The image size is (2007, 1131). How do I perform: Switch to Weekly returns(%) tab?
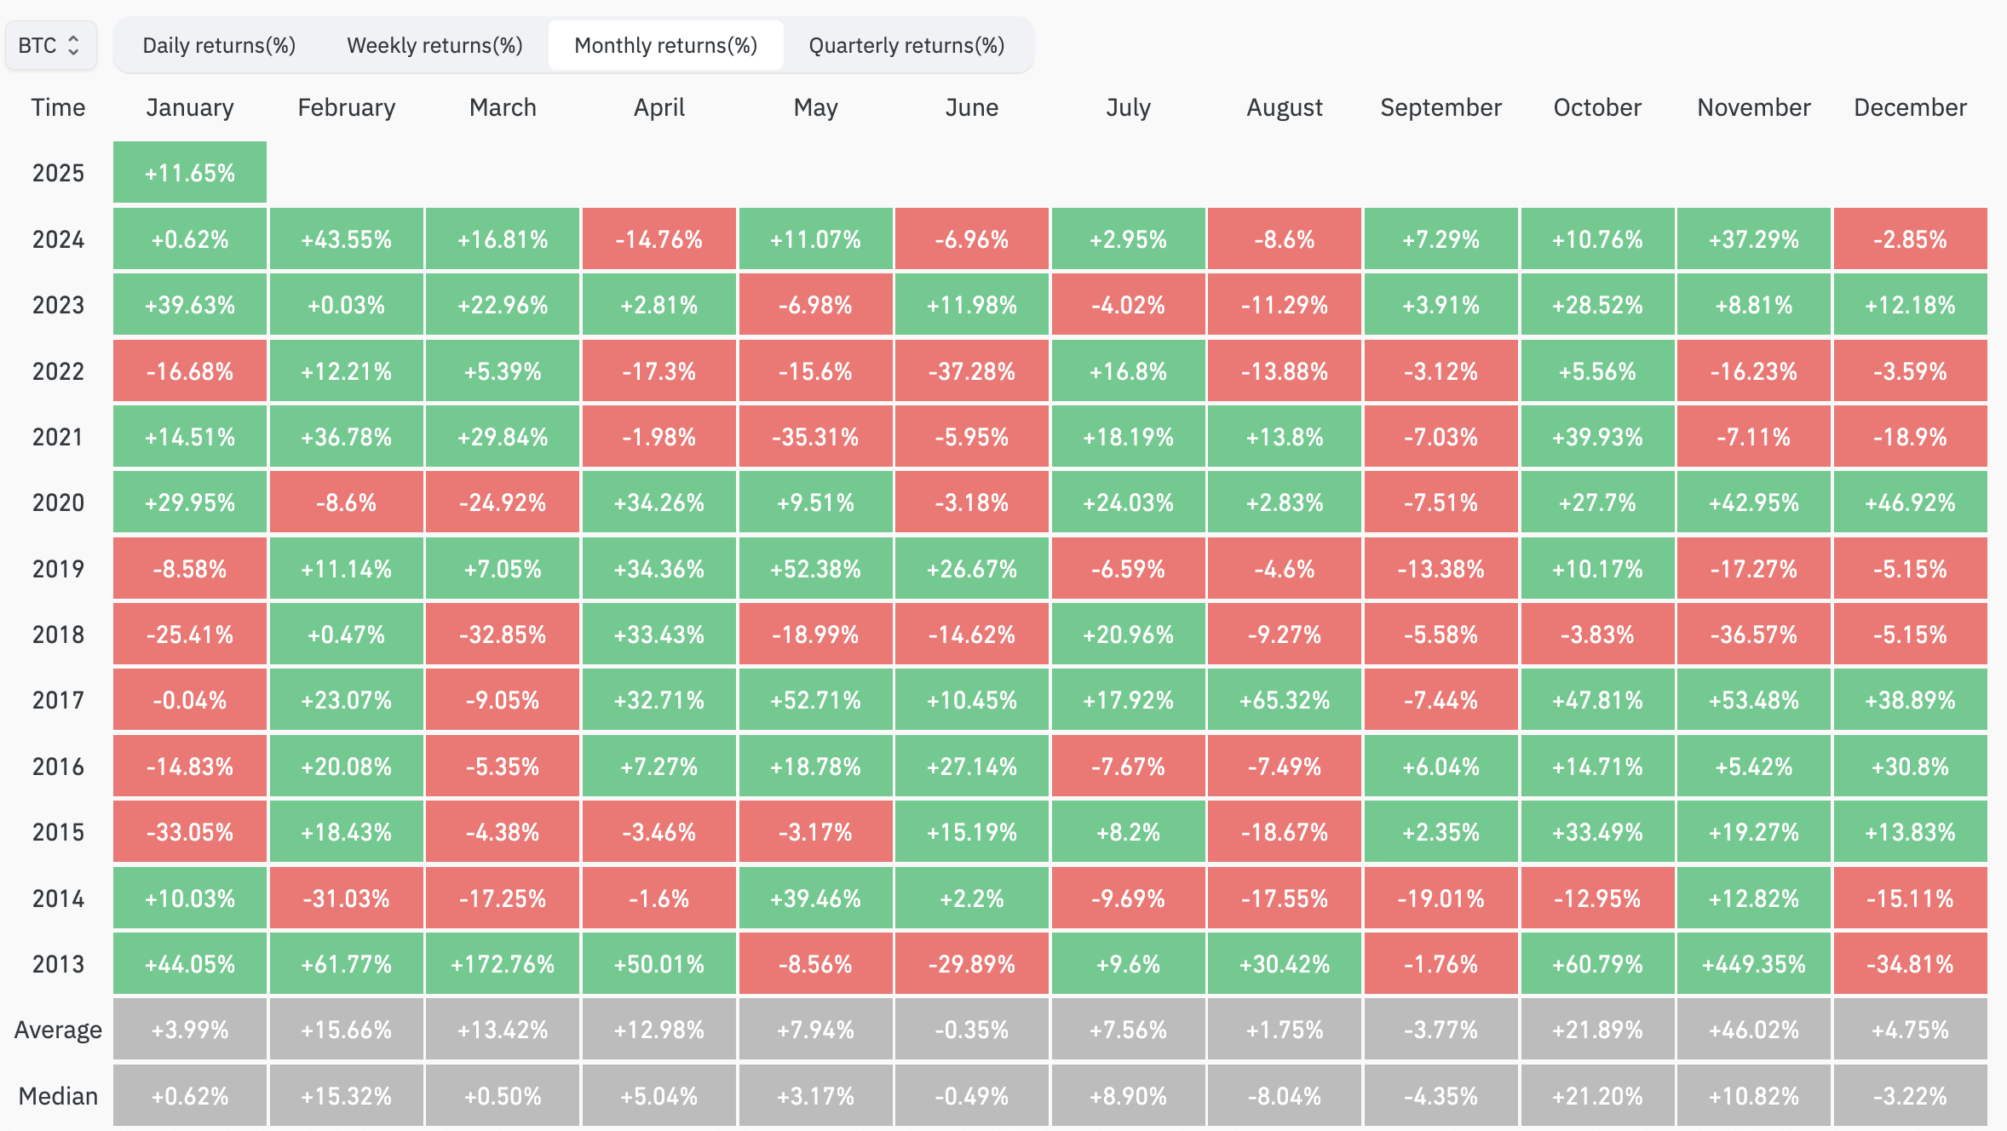click(434, 45)
